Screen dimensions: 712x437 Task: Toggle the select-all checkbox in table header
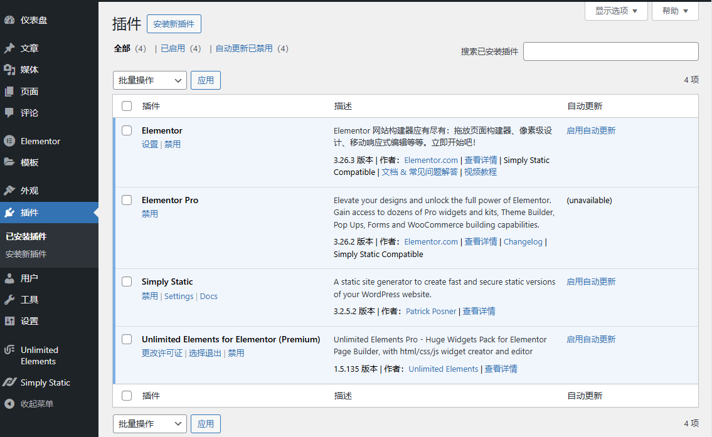coord(127,106)
